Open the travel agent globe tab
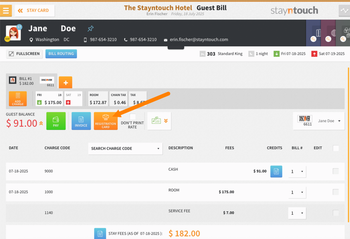Image resolution: width=350 pixels, height=239 pixels. click(328, 33)
